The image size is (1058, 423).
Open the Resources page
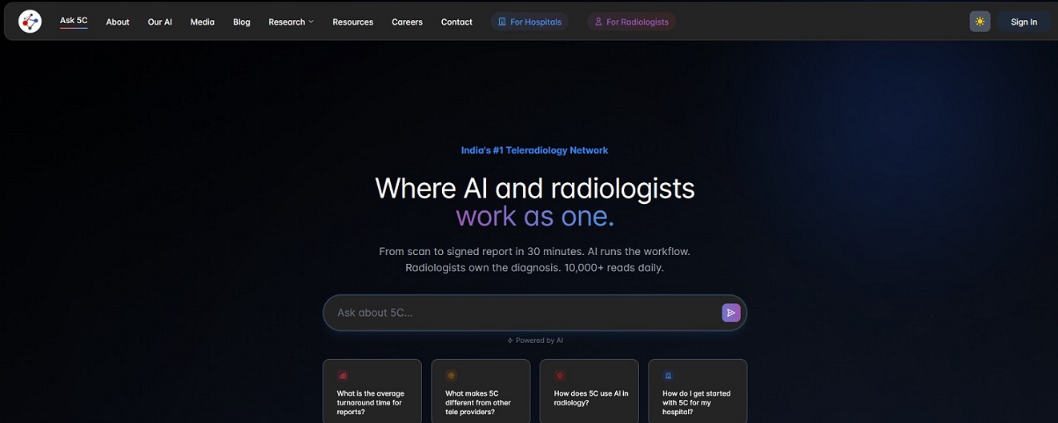353,22
